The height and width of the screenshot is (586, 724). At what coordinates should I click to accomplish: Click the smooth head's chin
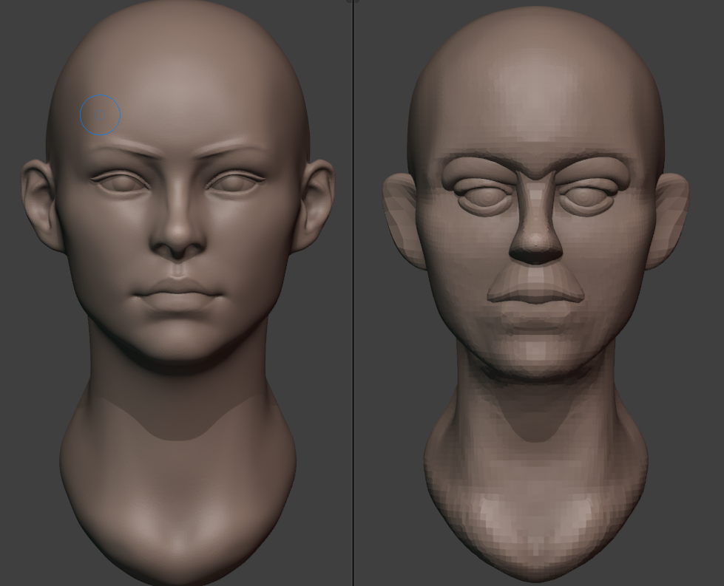[177, 347]
